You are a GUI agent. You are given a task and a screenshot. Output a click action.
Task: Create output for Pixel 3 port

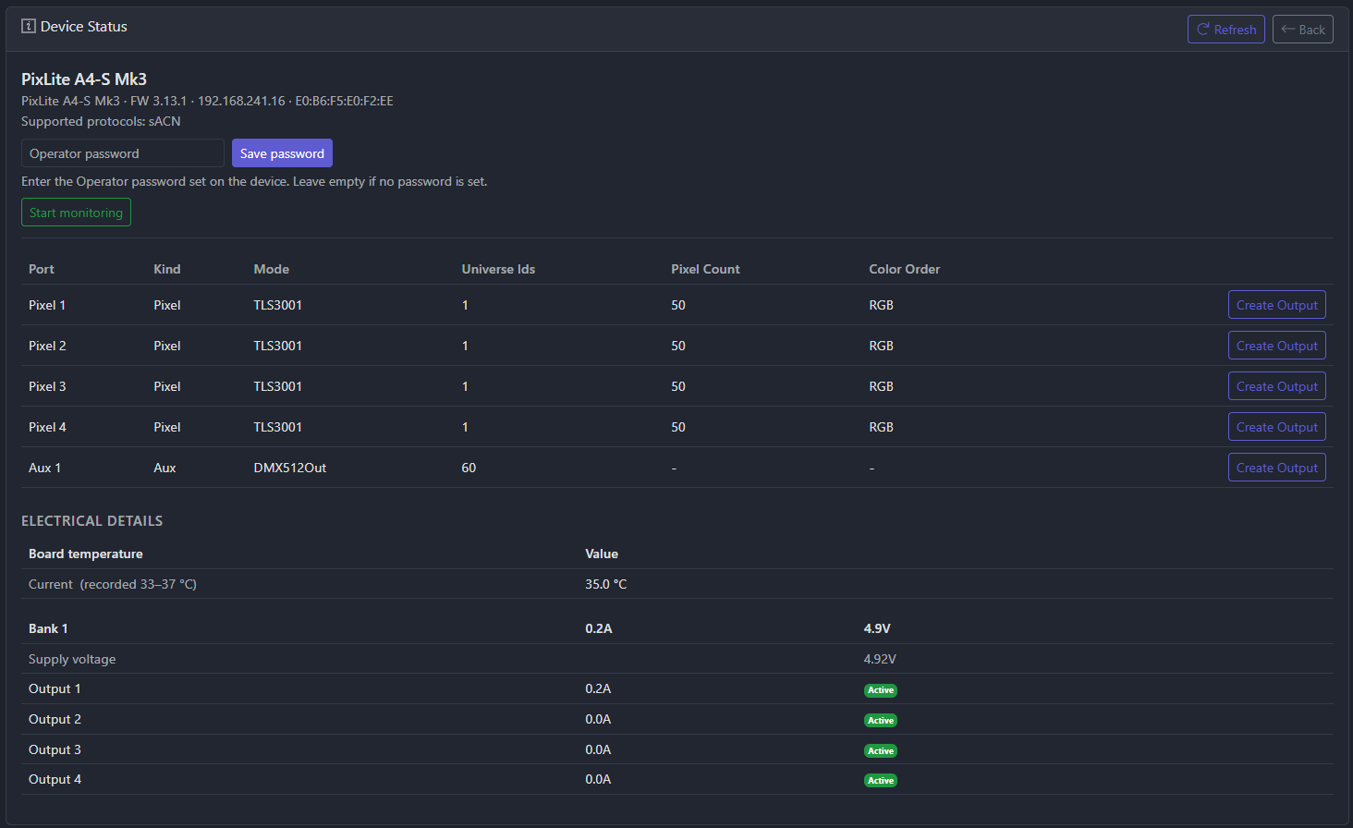point(1277,386)
